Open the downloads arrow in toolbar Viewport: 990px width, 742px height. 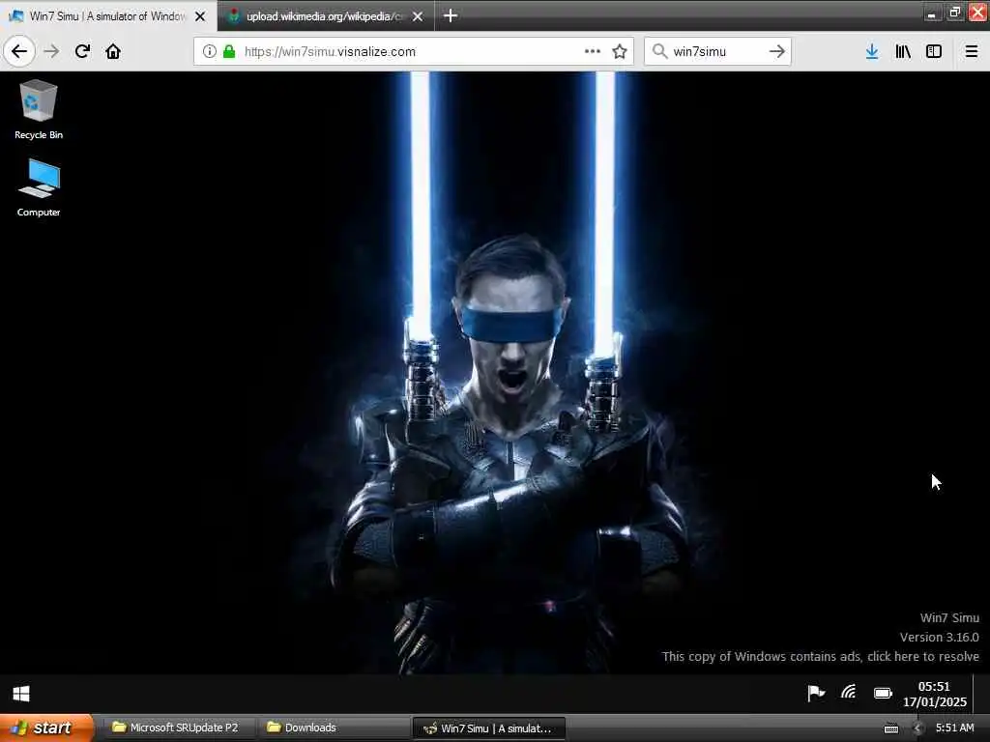(x=872, y=51)
